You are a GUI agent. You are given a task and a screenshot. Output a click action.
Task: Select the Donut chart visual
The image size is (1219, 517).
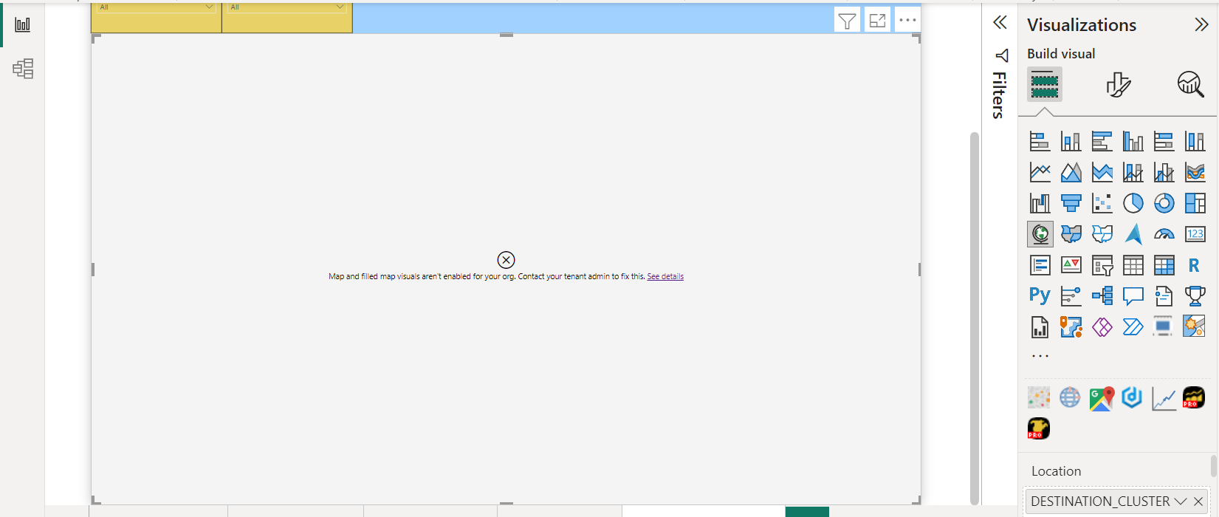[1164, 203]
